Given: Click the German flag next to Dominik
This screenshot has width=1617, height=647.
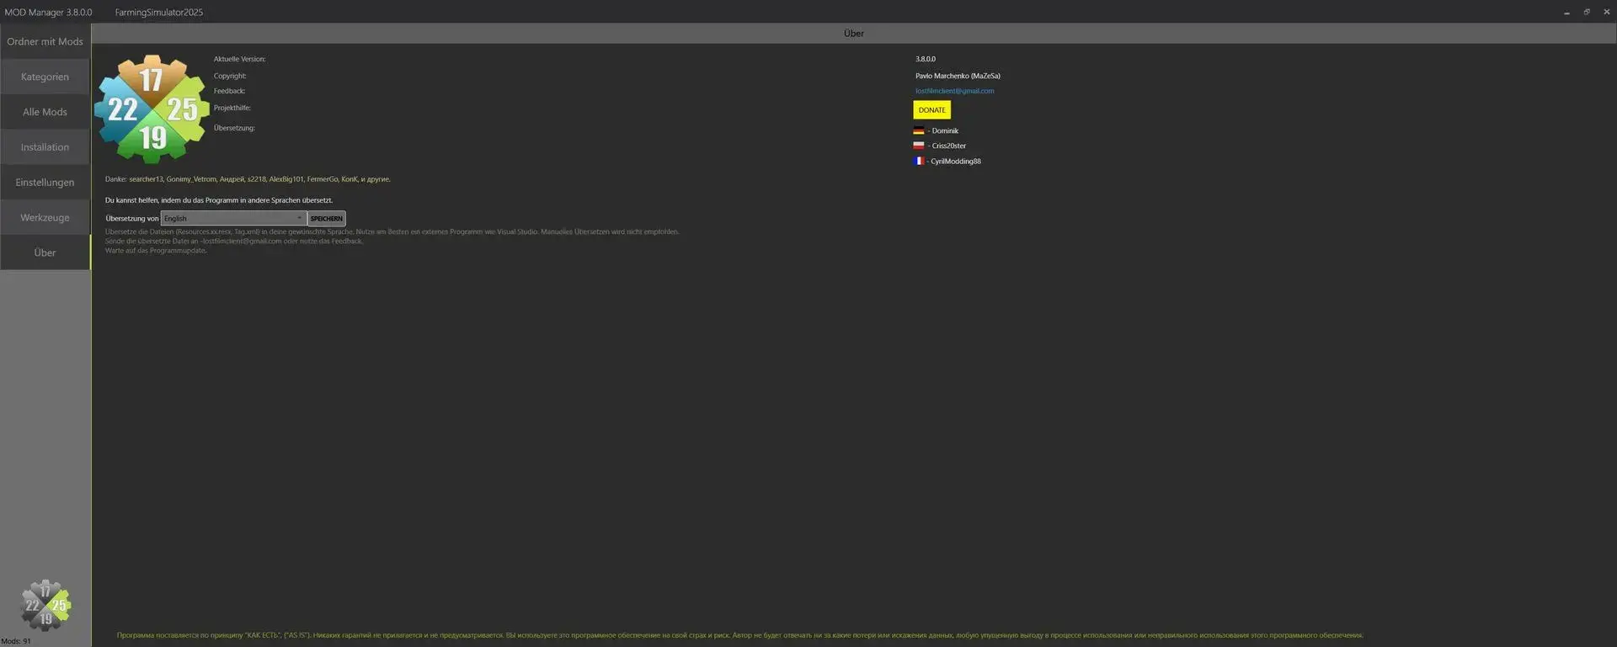Looking at the screenshot, I should click(918, 130).
